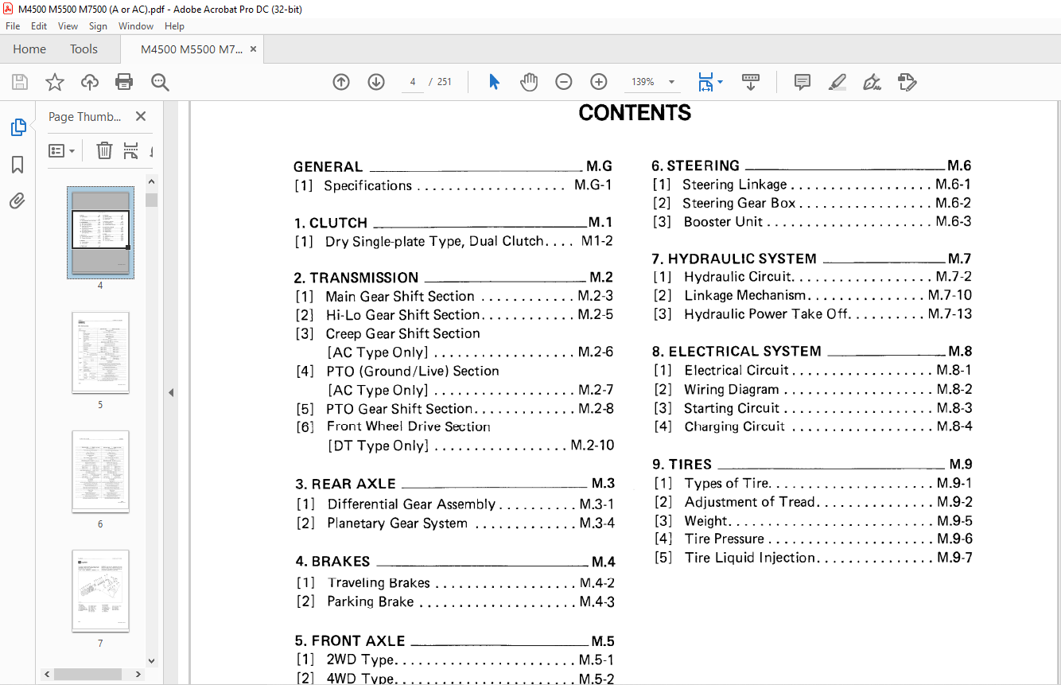Open the File menu
Screen dimensions: 1061x685
[x=13, y=26]
